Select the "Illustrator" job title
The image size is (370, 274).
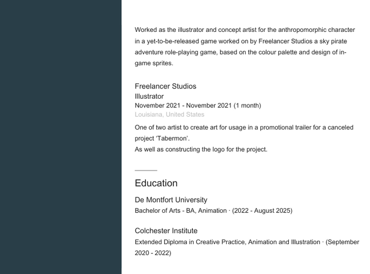149,96
